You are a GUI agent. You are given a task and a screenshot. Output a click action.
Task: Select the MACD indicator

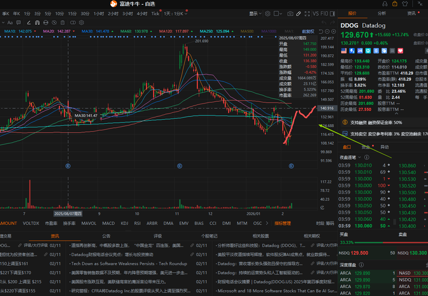(108, 223)
